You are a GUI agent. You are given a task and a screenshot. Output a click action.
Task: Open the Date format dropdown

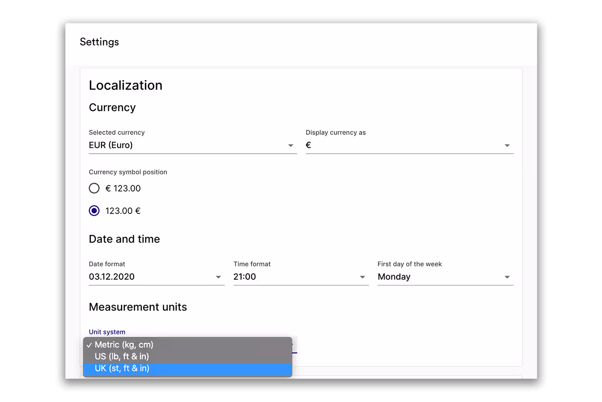(157, 277)
